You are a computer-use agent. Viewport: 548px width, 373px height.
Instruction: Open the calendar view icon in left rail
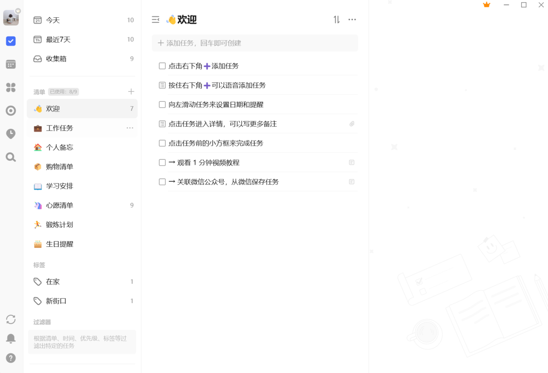point(11,64)
